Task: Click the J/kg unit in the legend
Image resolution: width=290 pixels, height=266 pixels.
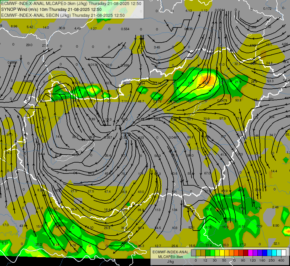Action: [170, 262]
